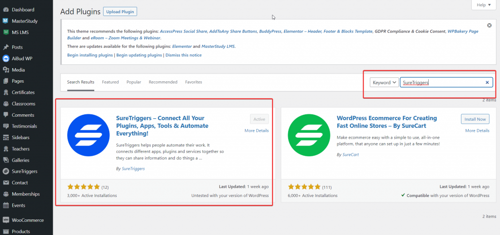
Task: Dismiss the theme plugin notice with X
Action: click(489, 25)
